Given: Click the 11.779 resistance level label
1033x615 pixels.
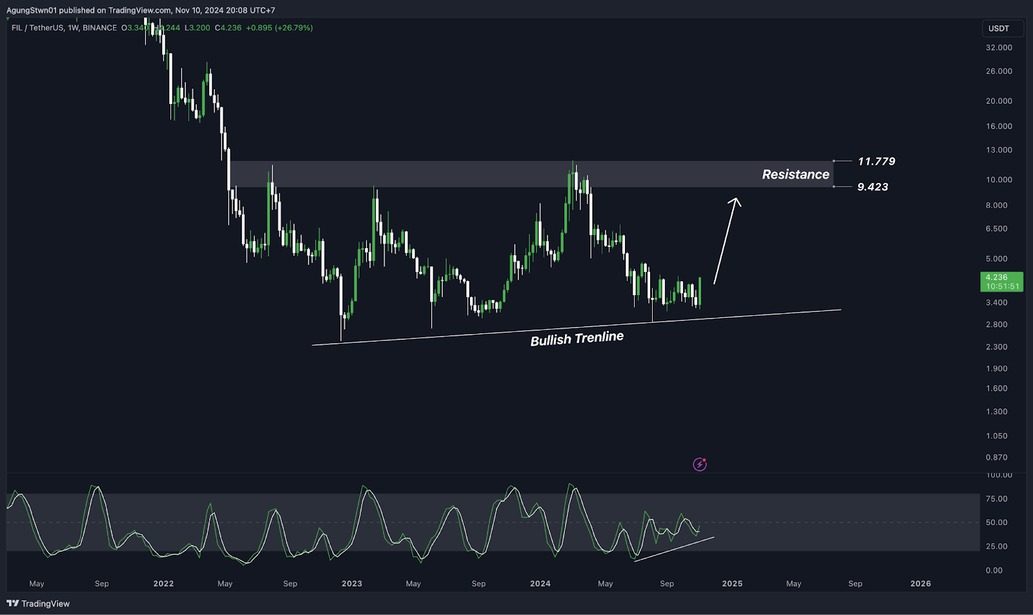Looking at the screenshot, I should 876,162.
